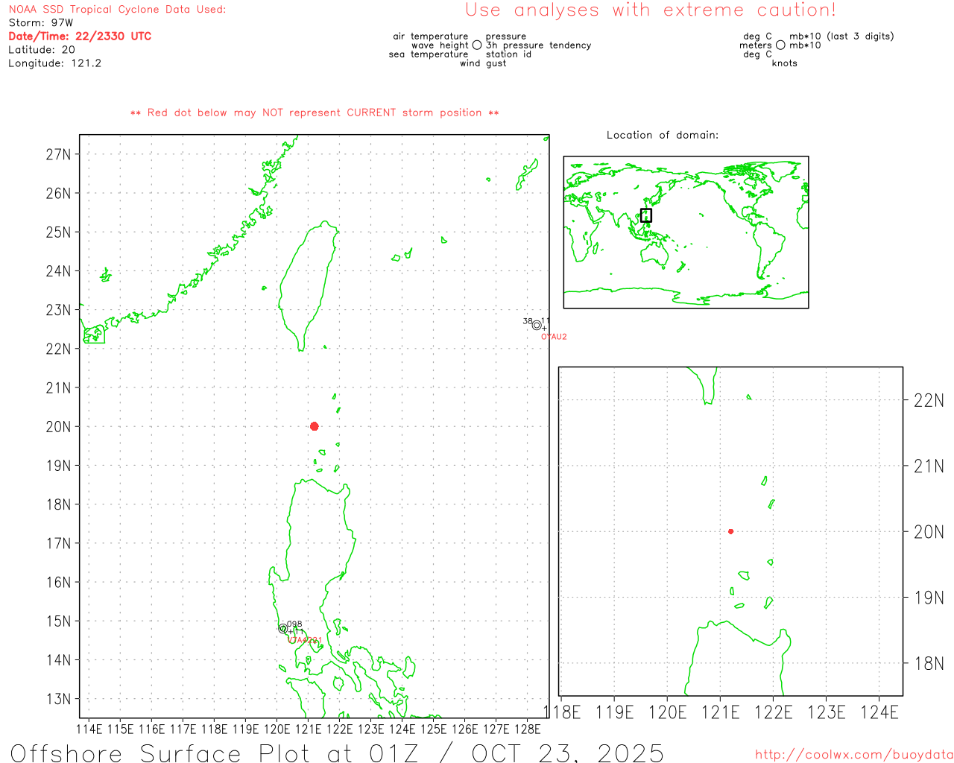954x763 pixels.
Task: Click the 121E longitude label on inset map
Action: [721, 712]
